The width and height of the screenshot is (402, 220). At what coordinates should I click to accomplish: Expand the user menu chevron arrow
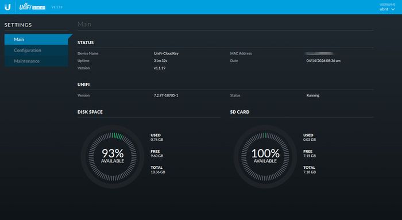pyautogui.click(x=393, y=9)
